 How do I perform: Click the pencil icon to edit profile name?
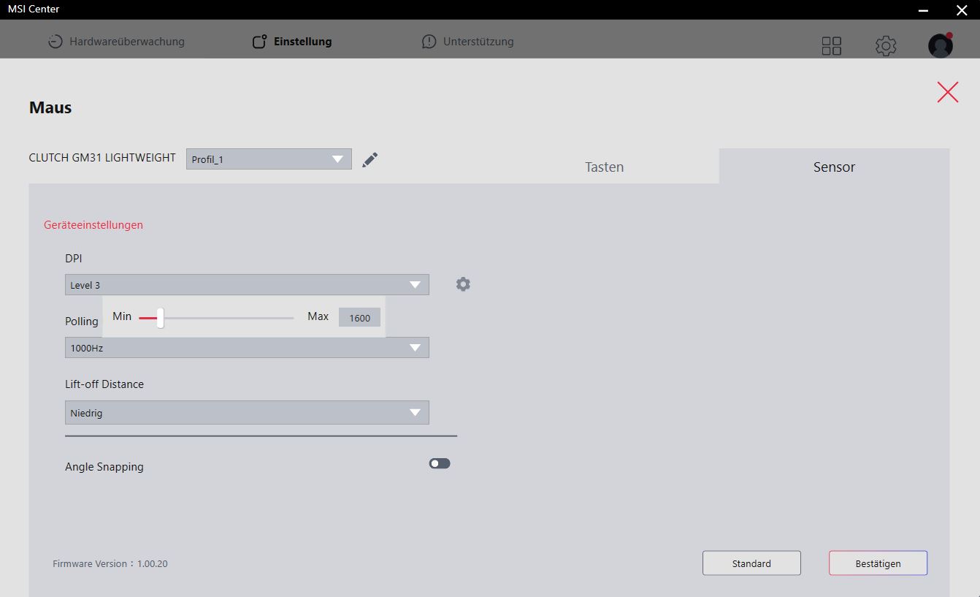[370, 159]
